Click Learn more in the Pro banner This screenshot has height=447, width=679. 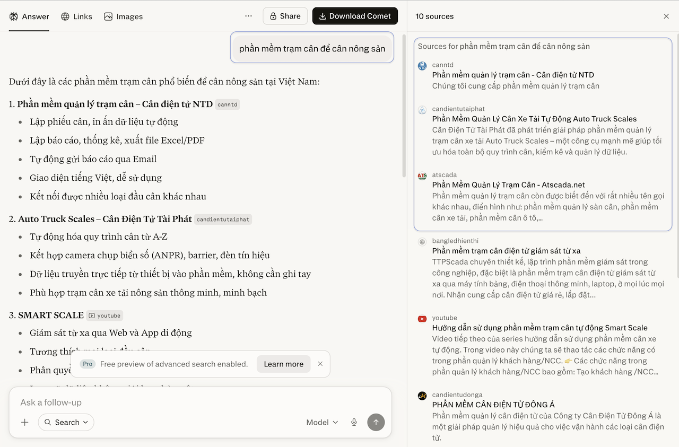(284, 364)
